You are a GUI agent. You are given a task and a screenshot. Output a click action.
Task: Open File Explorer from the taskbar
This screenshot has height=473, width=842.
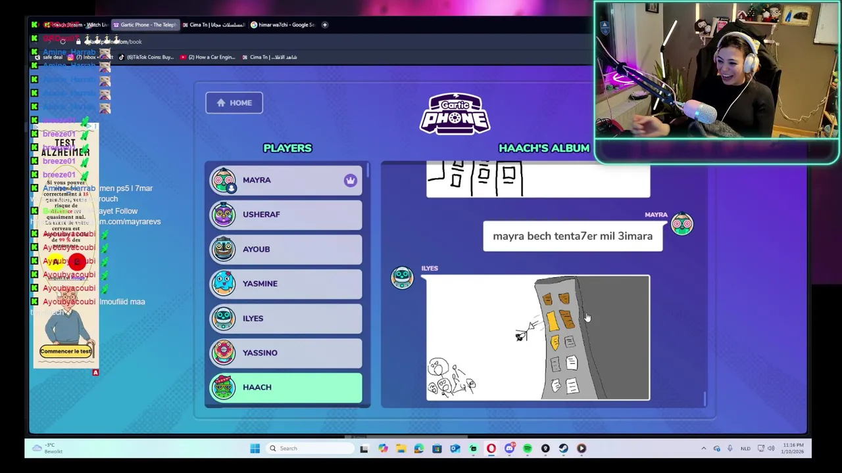[401, 449]
